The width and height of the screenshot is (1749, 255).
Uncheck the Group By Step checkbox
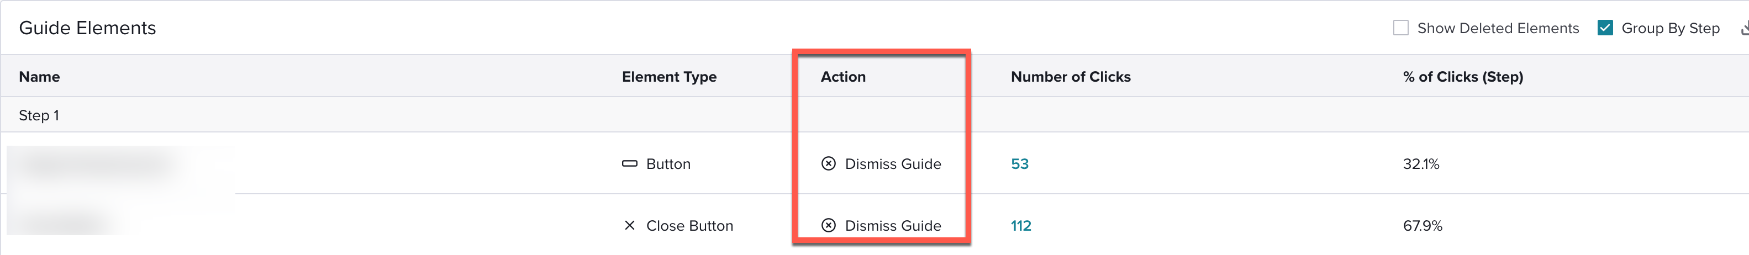[x=1605, y=28]
